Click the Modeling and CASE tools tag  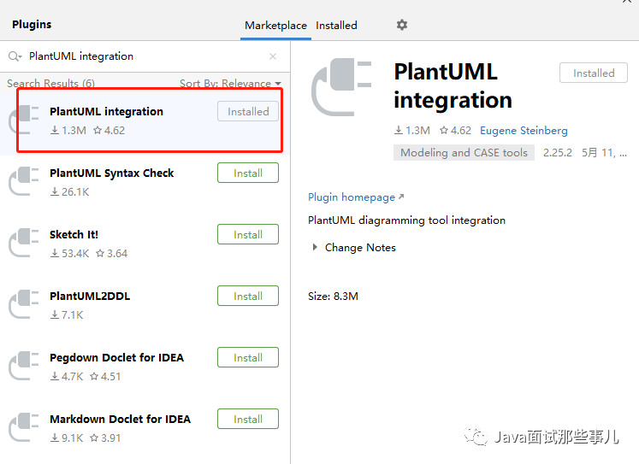464,153
